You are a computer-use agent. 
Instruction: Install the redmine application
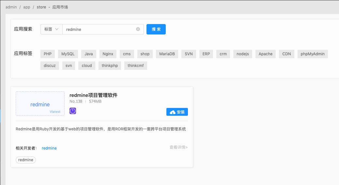click(177, 112)
